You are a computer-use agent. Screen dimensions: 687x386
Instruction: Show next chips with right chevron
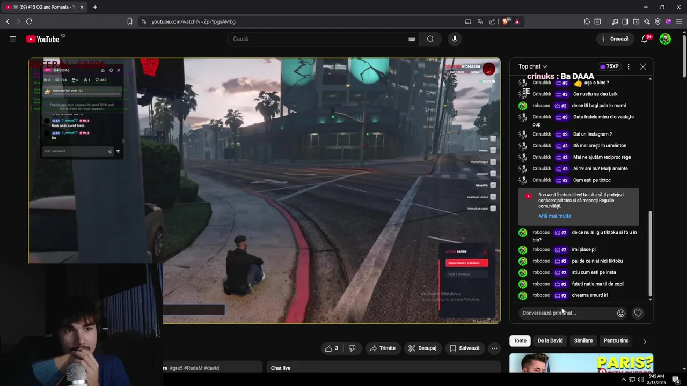644,341
